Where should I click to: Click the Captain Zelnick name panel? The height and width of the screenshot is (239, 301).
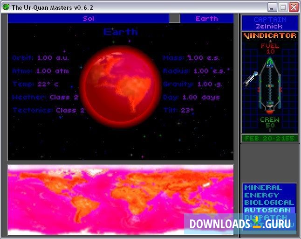tap(269, 23)
